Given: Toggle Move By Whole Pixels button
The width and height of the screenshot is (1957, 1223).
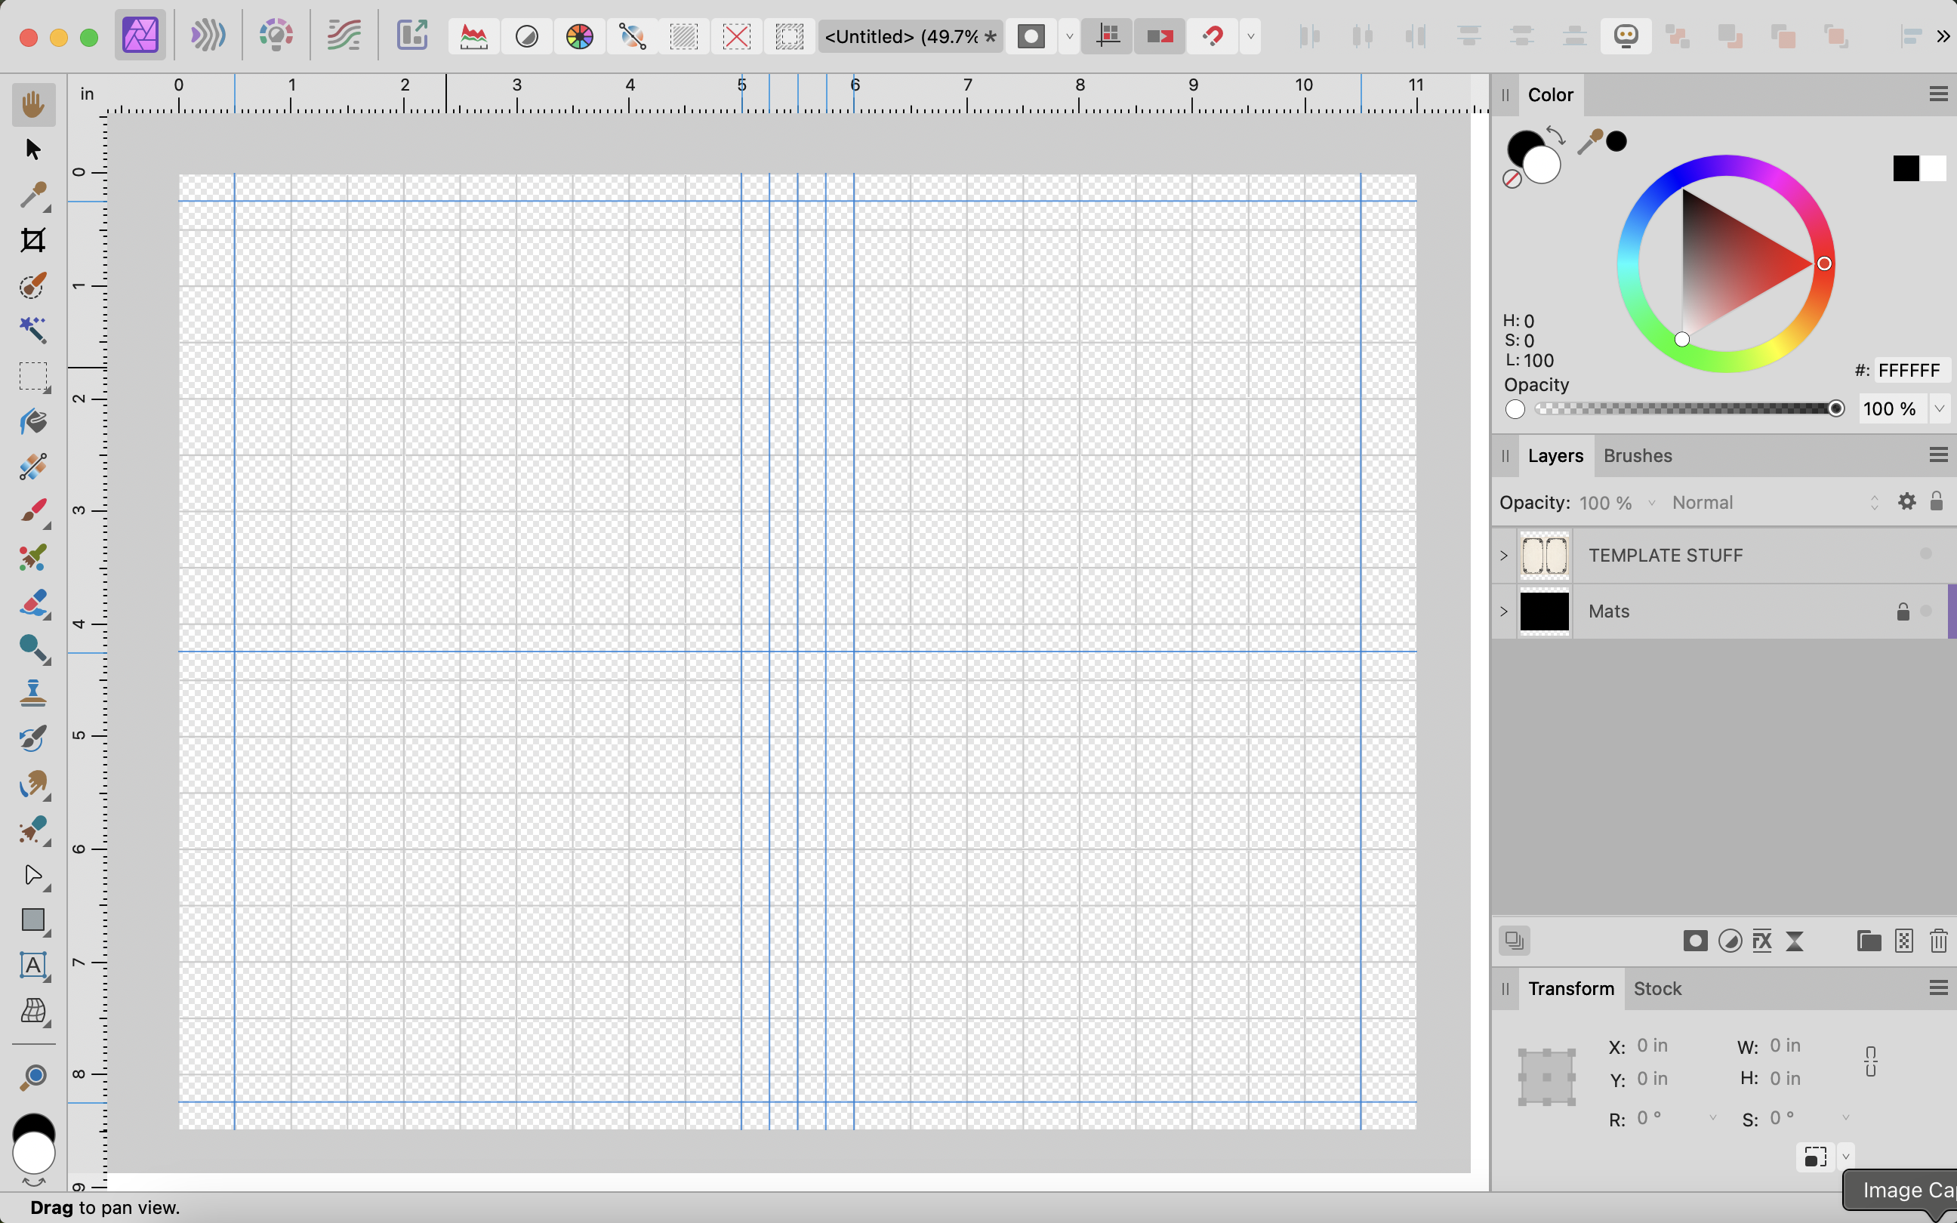Looking at the screenshot, I should [1160, 36].
